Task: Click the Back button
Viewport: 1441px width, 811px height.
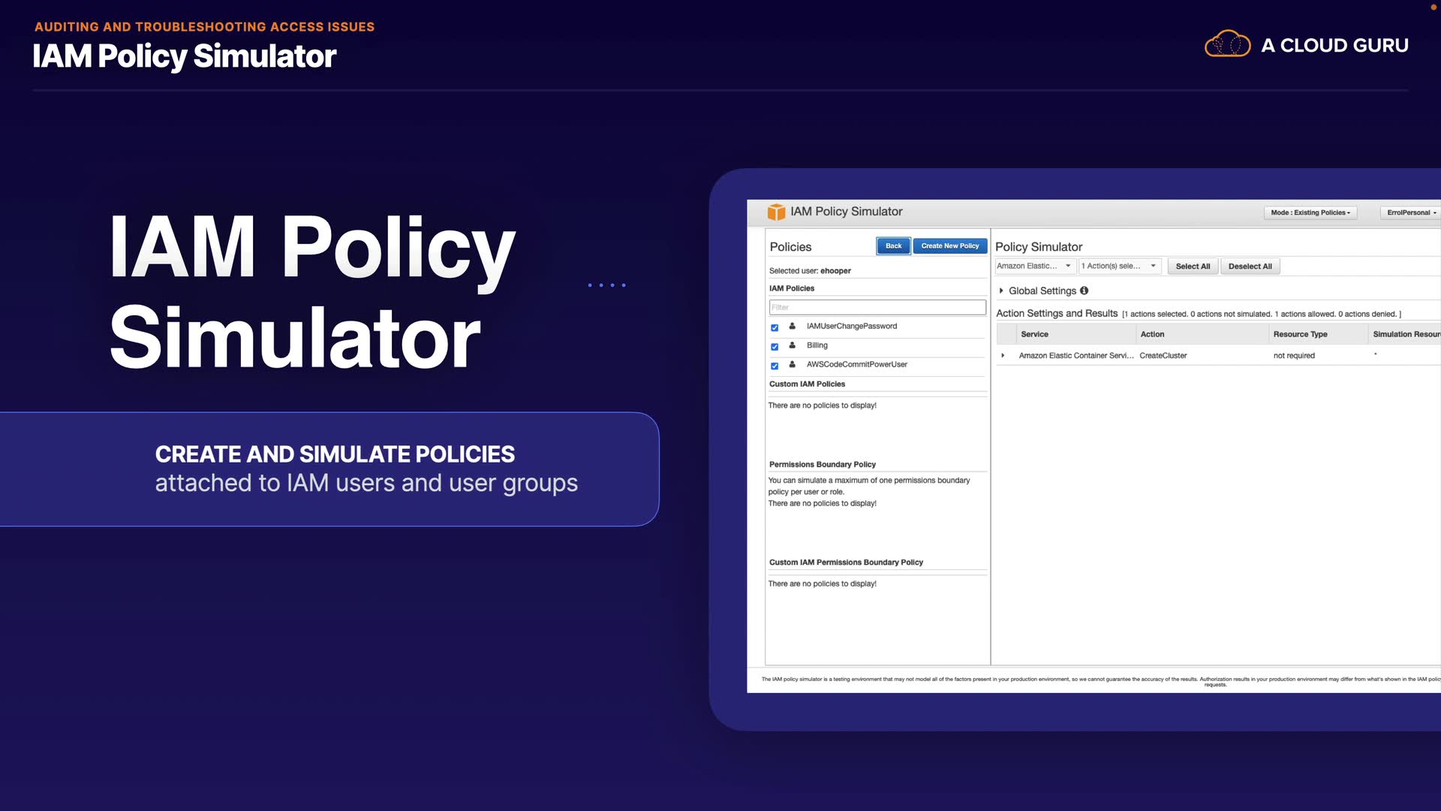Action: tap(893, 246)
